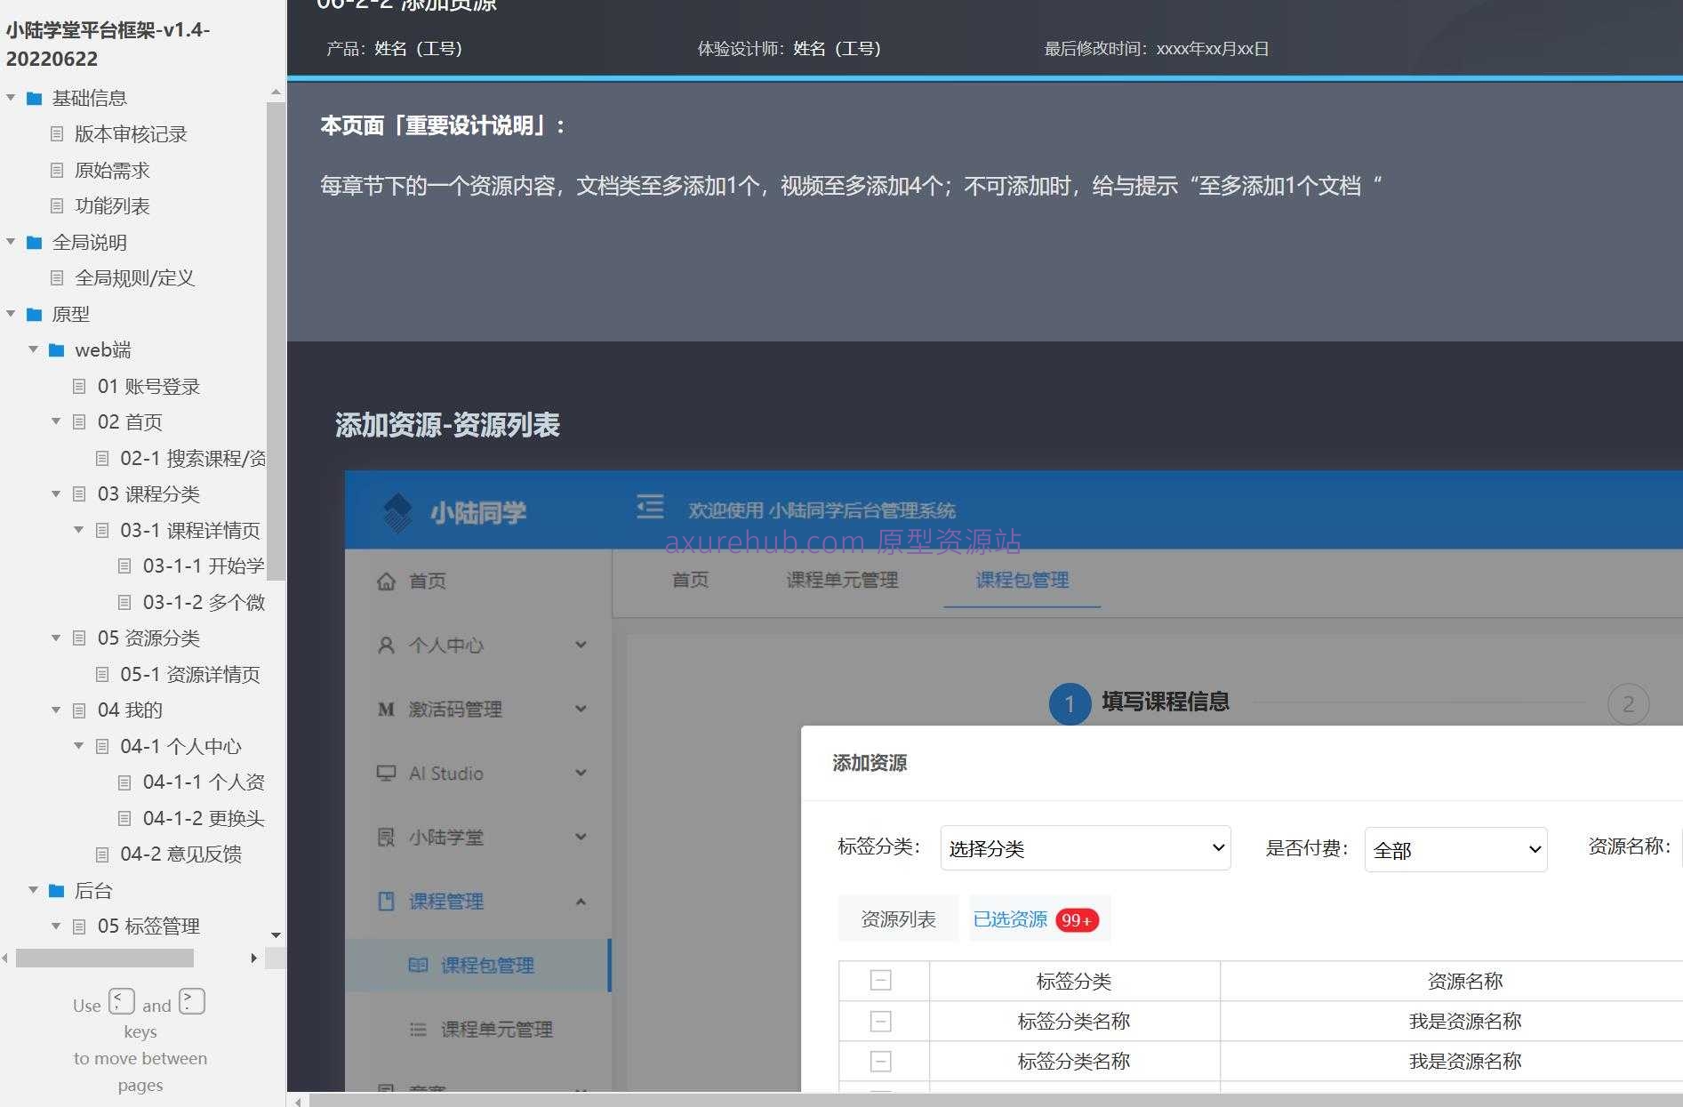Open 个人中心 via its person icon
Viewport: 1683px width, 1107px height.
pos(386,645)
